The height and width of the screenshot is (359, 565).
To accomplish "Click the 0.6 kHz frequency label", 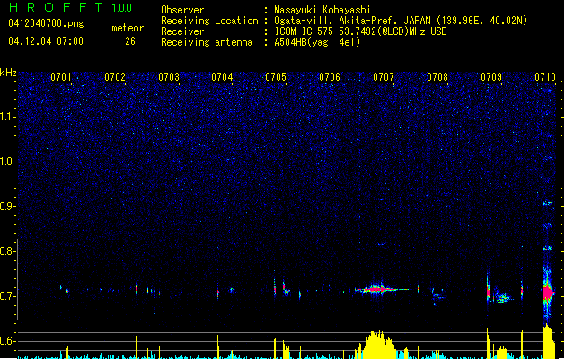I will pos(7,341).
